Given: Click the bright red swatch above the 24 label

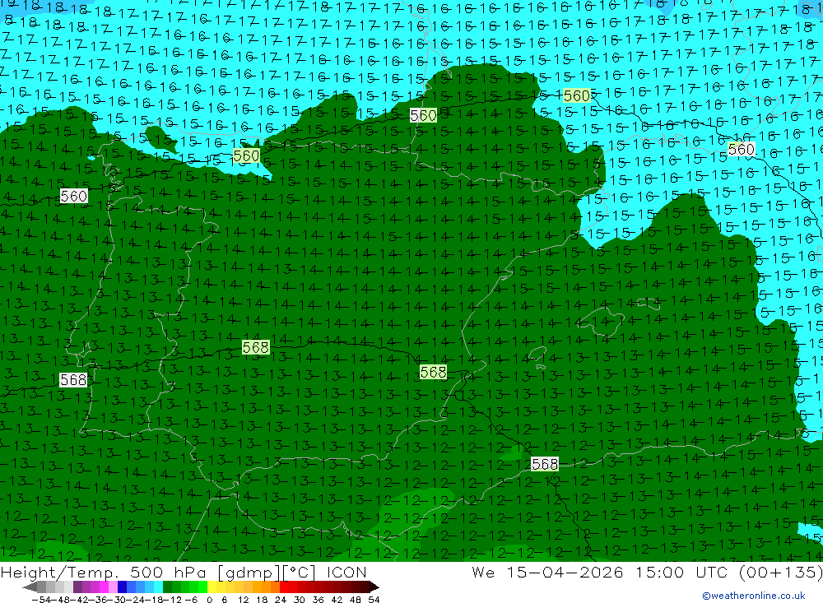Looking at the screenshot, I should click(x=284, y=587).
